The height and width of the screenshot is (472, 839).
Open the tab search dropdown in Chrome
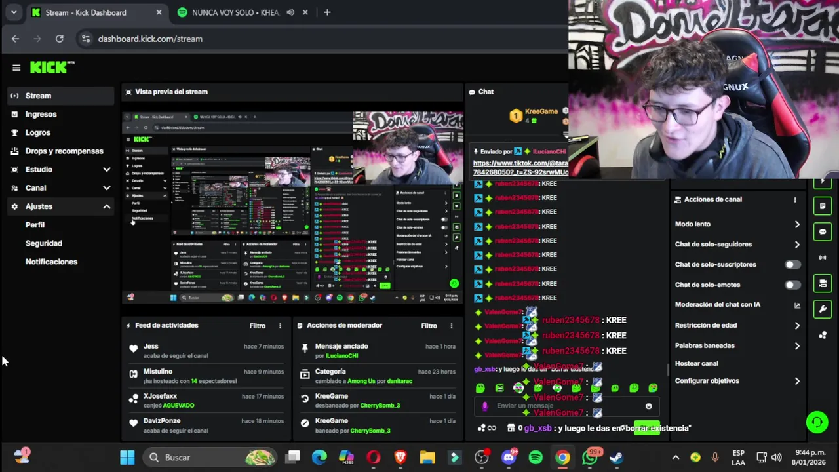tap(14, 12)
